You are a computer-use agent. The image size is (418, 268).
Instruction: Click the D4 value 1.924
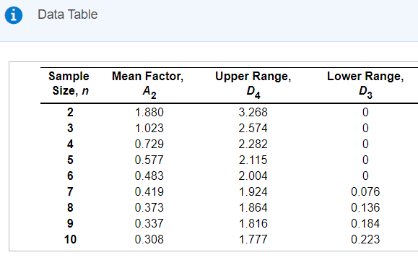pyautogui.click(x=253, y=191)
